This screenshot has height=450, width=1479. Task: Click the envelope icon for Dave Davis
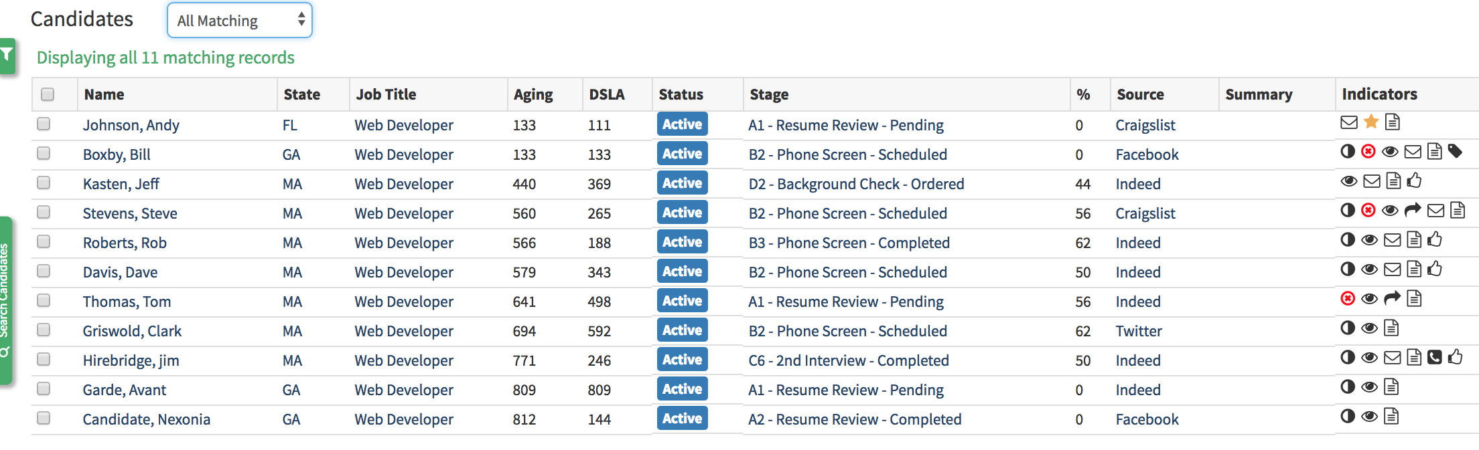coord(1393,269)
